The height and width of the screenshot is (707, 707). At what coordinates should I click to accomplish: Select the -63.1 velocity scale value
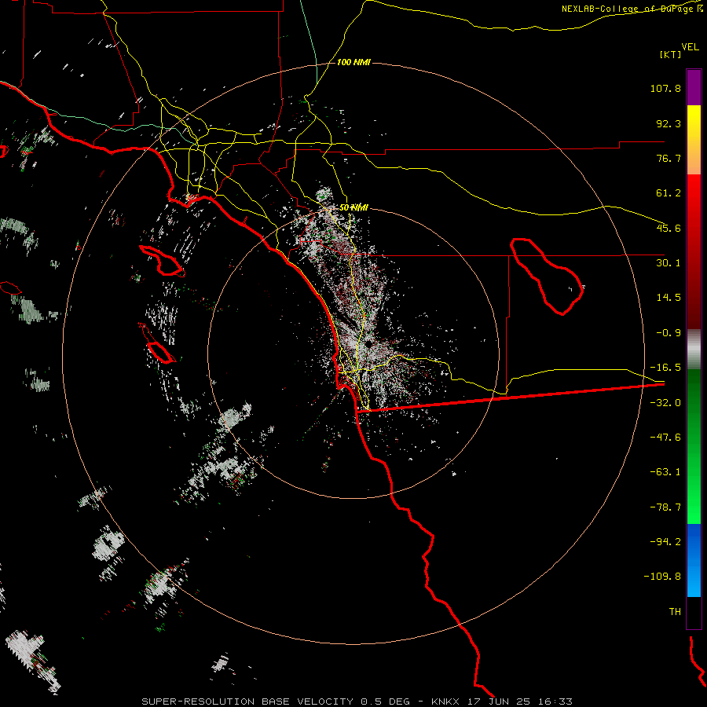(x=665, y=472)
